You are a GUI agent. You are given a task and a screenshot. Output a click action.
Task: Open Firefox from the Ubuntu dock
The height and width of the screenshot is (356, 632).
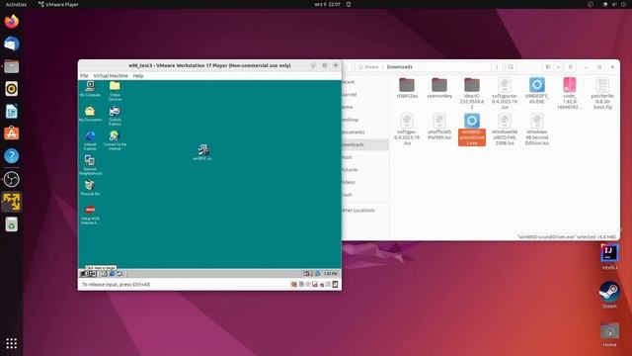11,22
